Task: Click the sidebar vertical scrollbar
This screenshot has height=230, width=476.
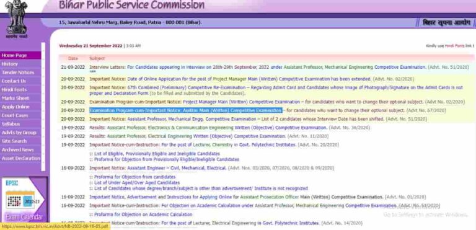Action: coord(43,107)
